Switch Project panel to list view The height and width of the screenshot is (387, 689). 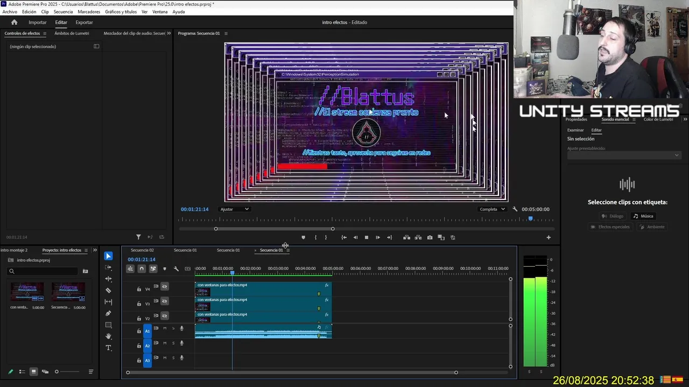click(x=22, y=371)
